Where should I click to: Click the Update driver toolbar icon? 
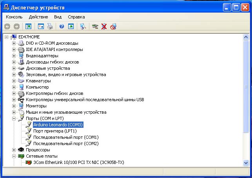click(94, 26)
